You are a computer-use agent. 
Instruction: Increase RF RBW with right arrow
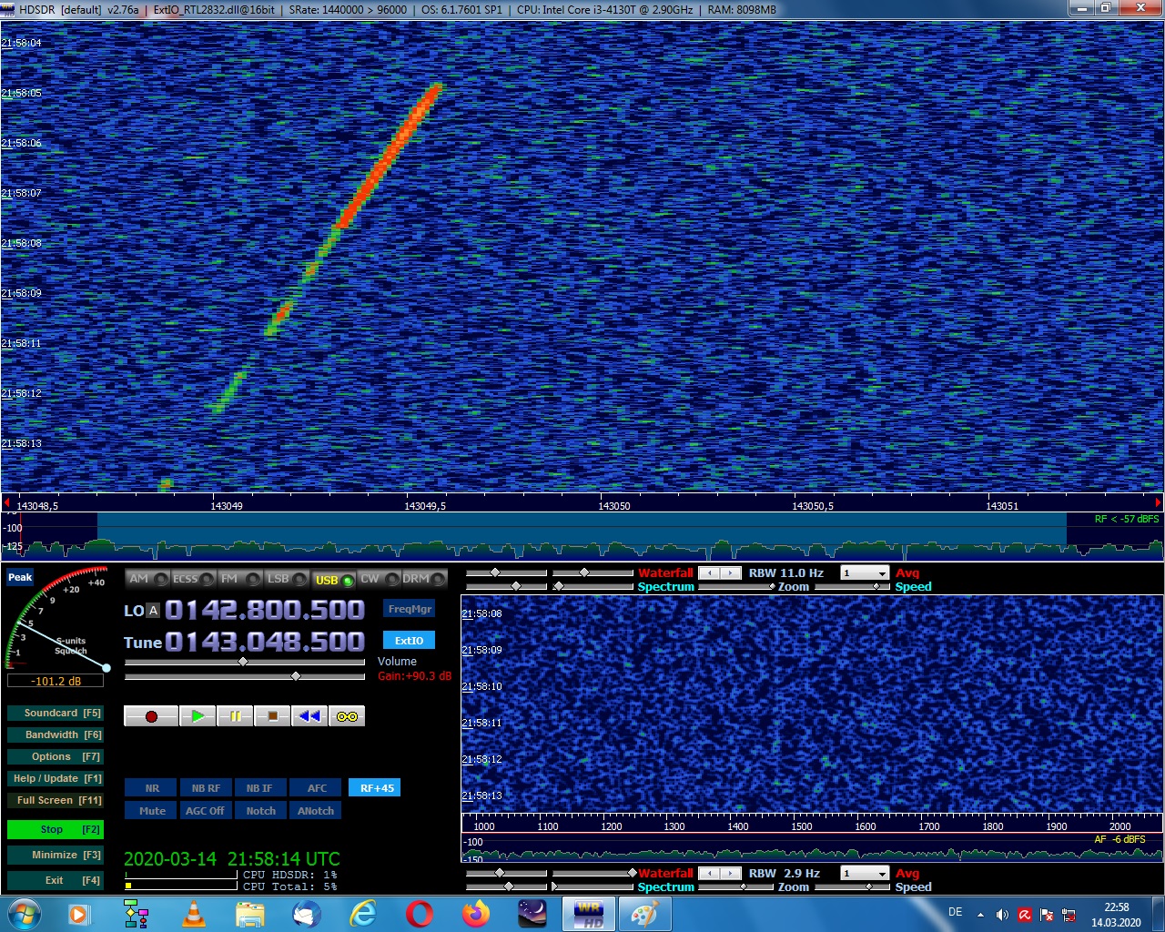click(x=730, y=572)
